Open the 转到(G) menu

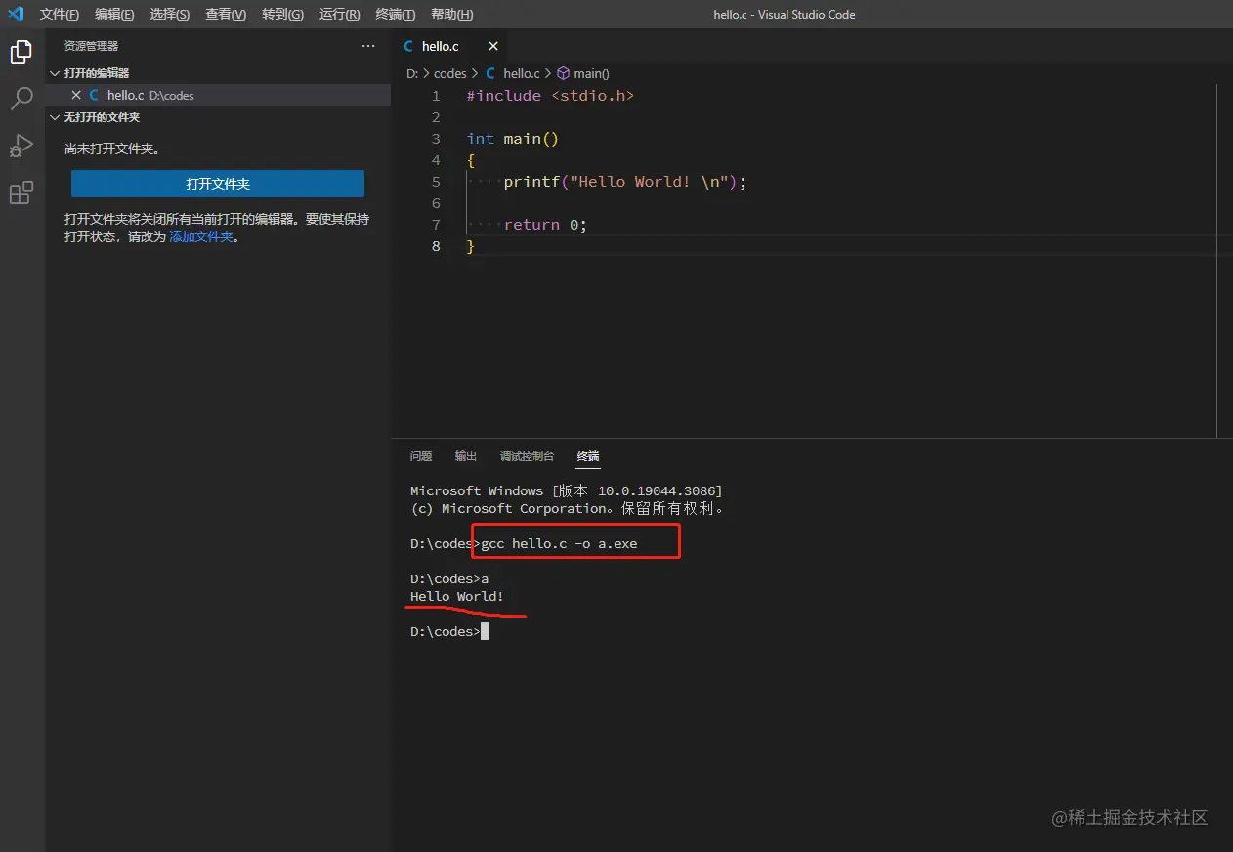tap(282, 15)
